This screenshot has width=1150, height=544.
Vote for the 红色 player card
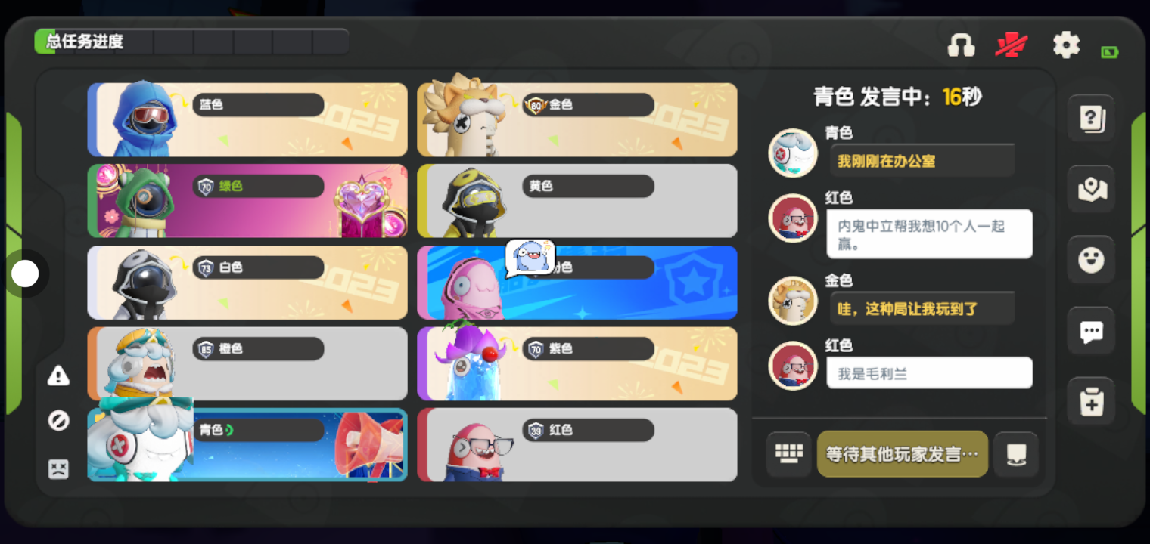click(577, 445)
